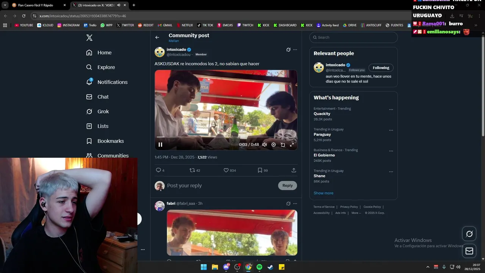Viewport: 485px width, 273px height.
Task: Open floating messages envelope button
Action: click(469, 251)
